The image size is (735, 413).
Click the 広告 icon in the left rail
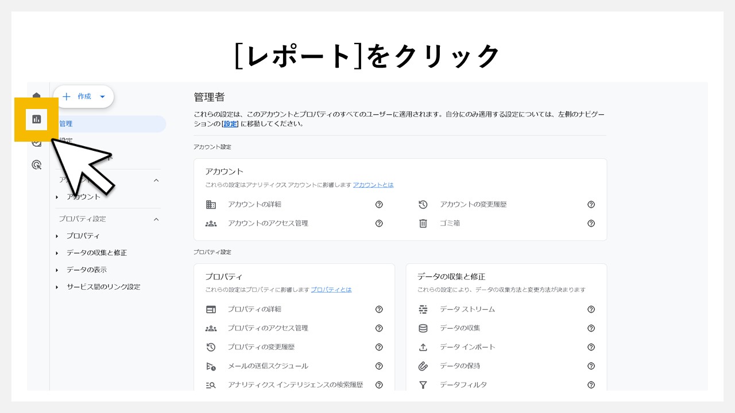tap(36, 142)
